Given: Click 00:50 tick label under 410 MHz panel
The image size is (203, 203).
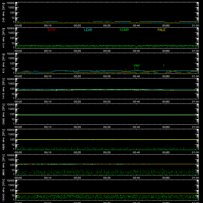Looking at the screenshot, I should pos(166,51).
